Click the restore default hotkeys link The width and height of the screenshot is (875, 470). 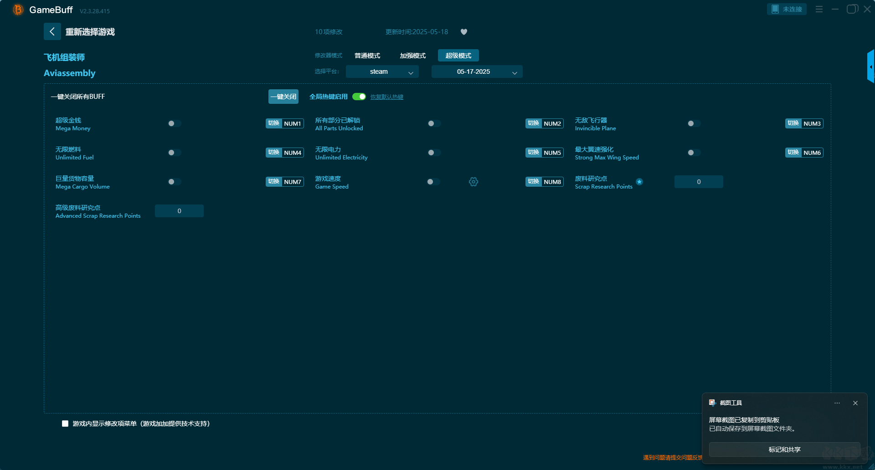[386, 97]
